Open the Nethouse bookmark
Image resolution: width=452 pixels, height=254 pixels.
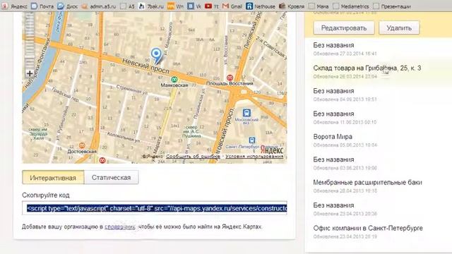(261, 6)
